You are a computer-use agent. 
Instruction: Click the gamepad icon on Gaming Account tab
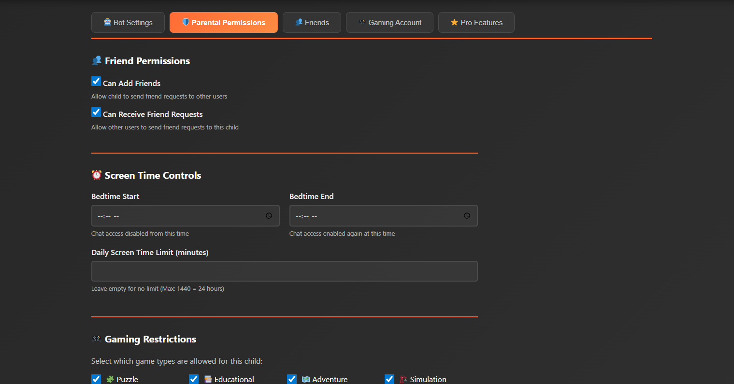[362, 22]
